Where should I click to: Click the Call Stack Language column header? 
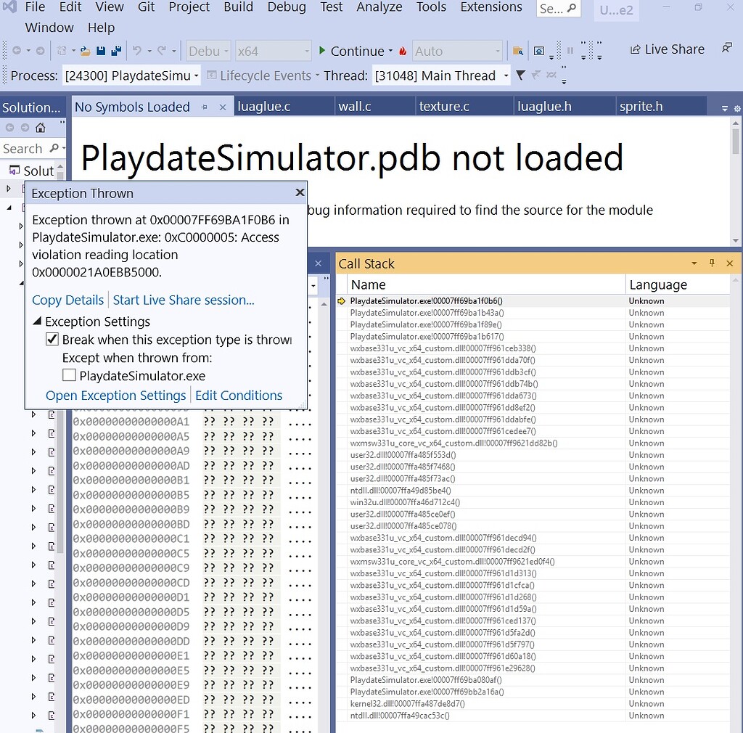678,284
